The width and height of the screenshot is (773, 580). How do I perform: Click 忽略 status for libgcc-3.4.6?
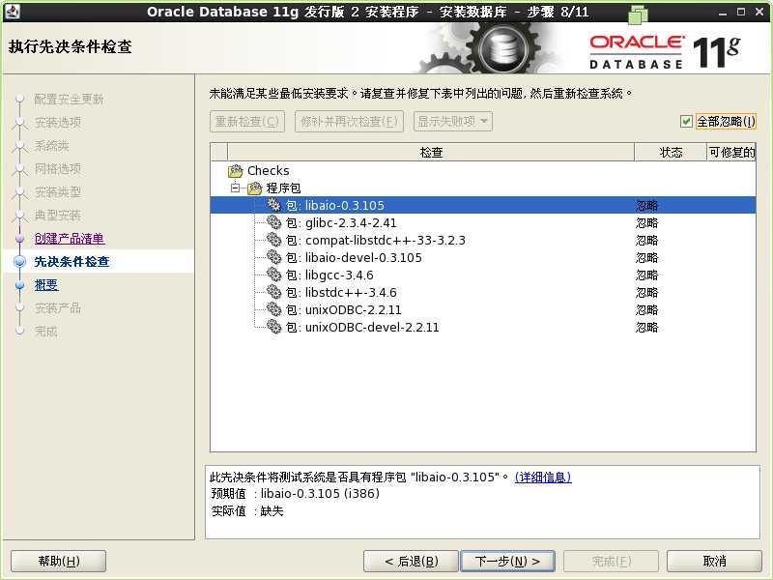646,275
